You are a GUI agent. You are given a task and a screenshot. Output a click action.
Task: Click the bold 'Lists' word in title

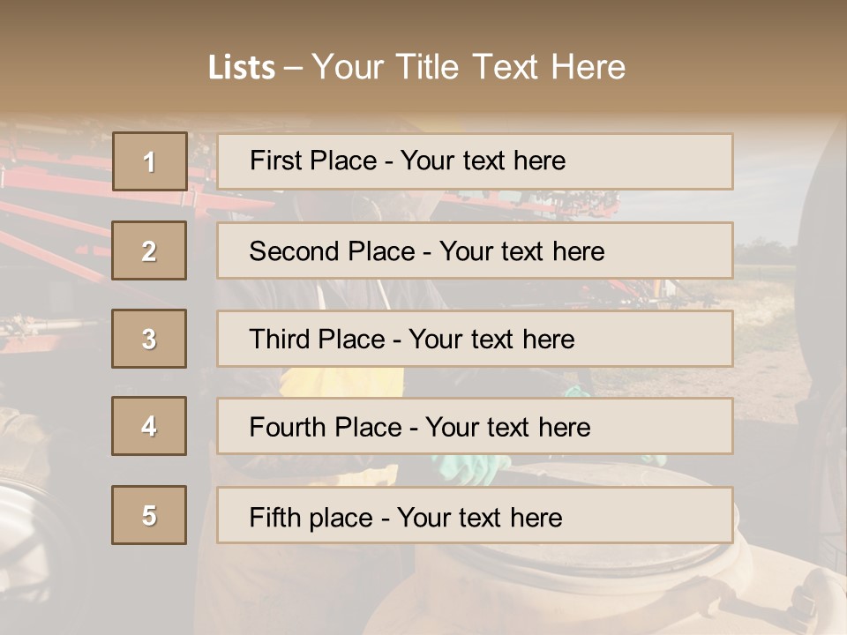pyautogui.click(x=241, y=67)
